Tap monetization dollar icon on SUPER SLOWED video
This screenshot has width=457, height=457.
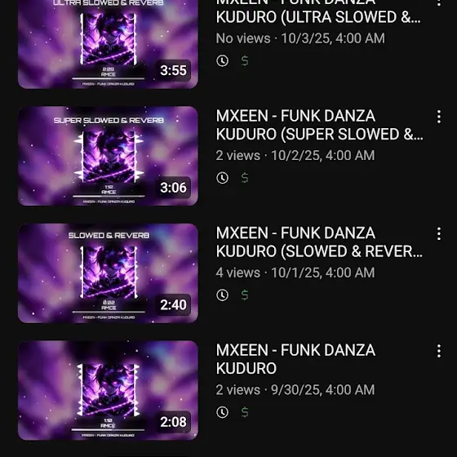pos(245,178)
